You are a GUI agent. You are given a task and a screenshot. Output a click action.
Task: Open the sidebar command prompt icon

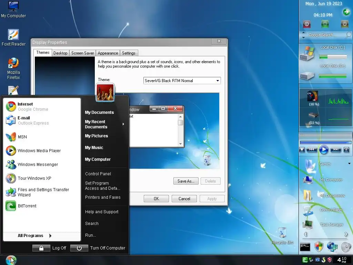[305, 247]
